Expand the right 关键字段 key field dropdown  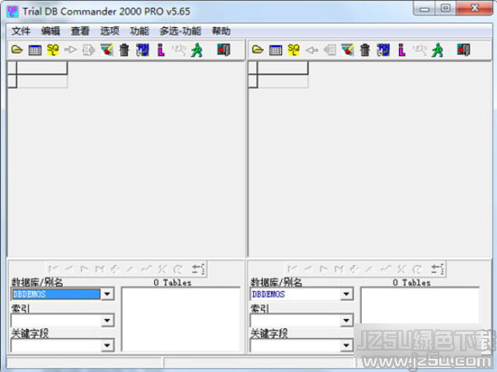[346, 345]
